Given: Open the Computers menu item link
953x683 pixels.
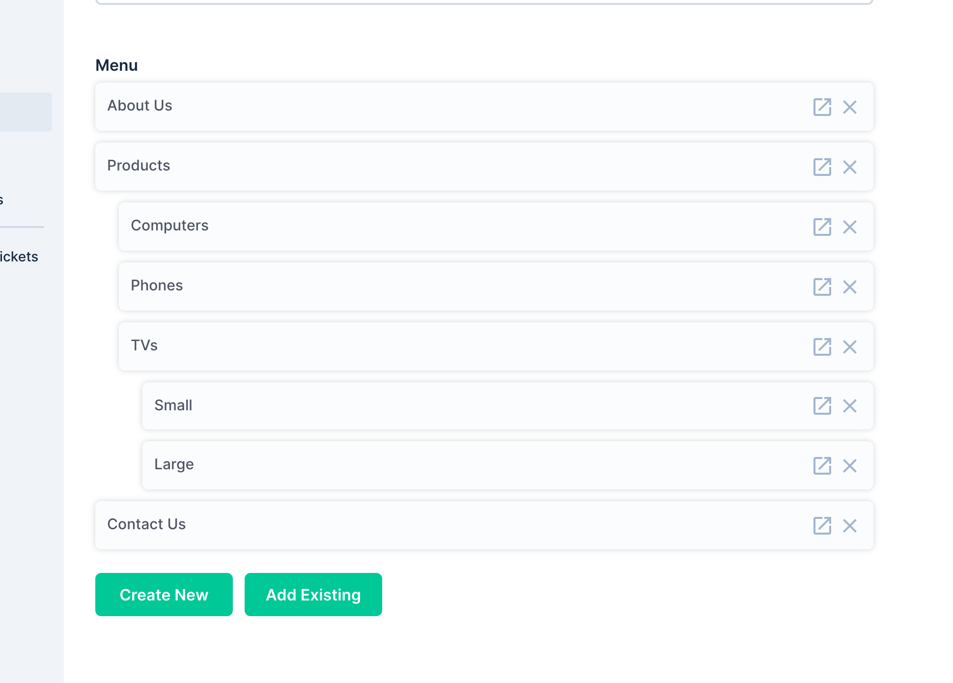Looking at the screenshot, I should click(823, 227).
